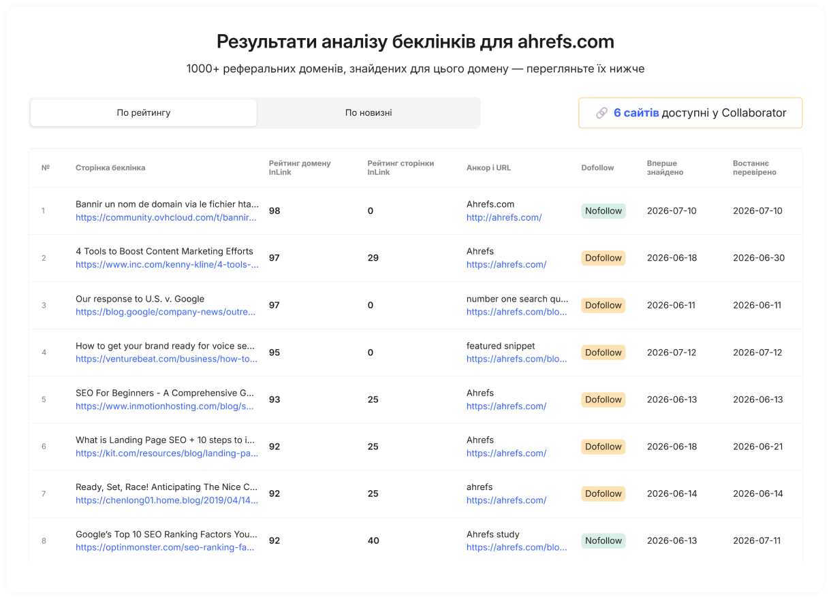This screenshot has width=831, height=599.
Task: Switch to the По рейтингу tab
Action: point(144,113)
